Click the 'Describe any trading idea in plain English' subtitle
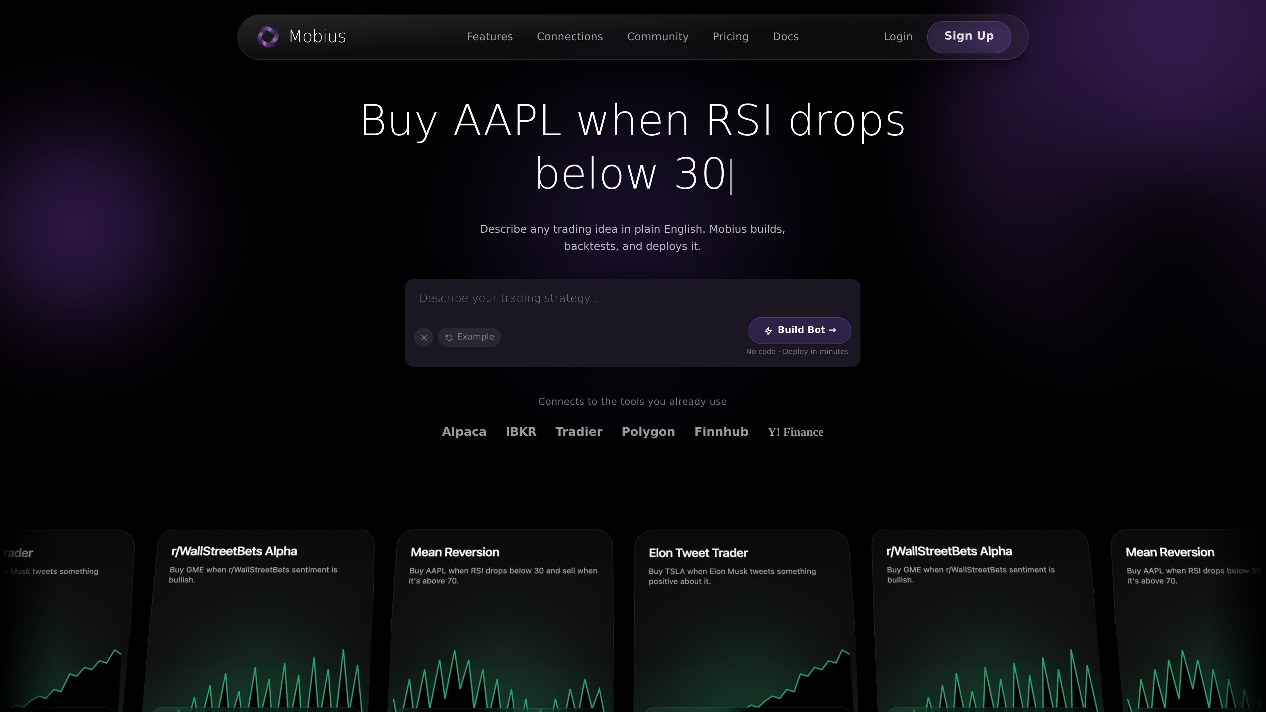Screen dimensions: 1266x712 click(633, 238)
